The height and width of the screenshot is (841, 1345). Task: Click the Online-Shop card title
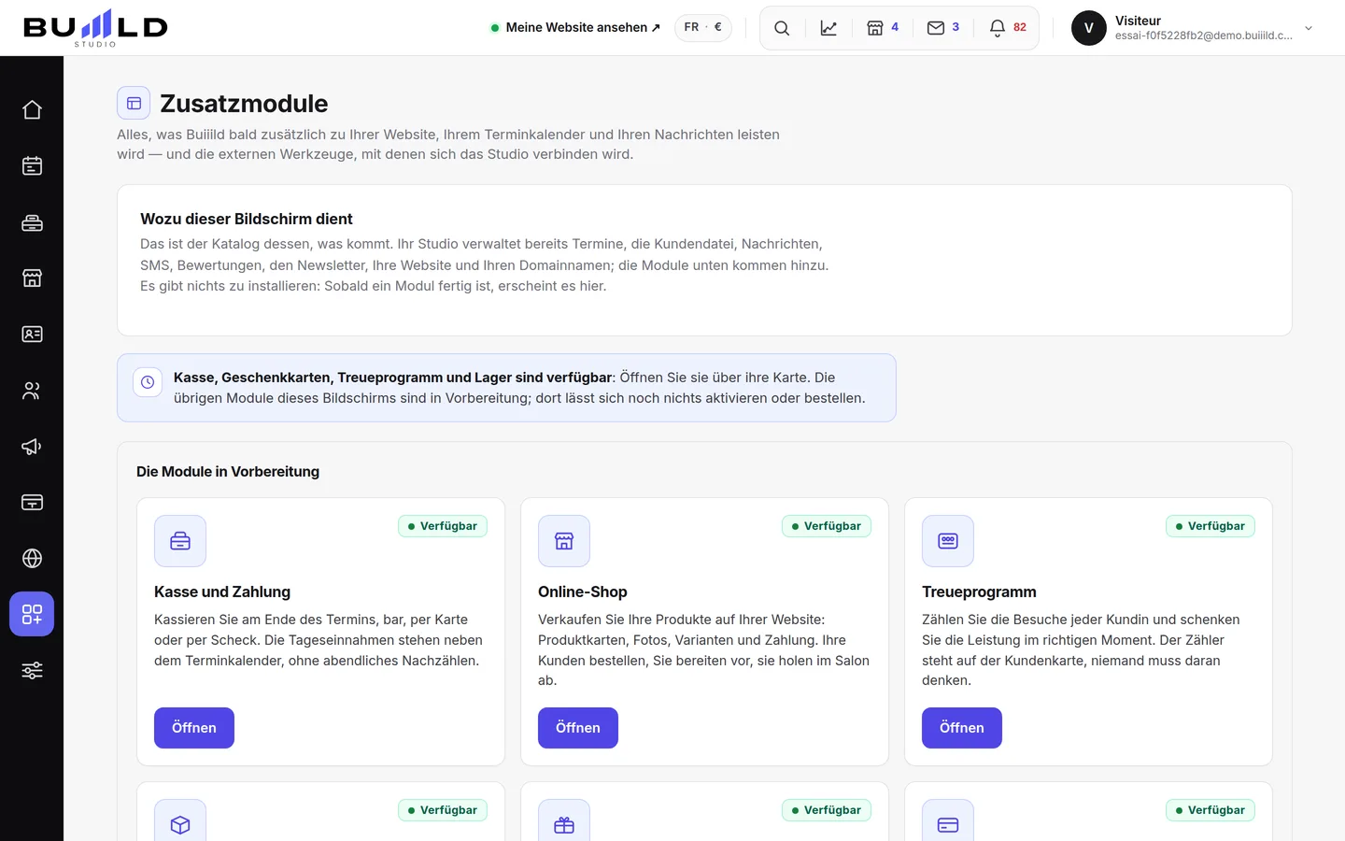tap(583, 592)
